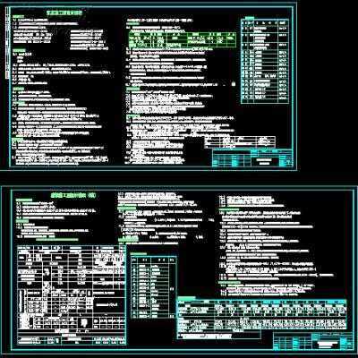Screen dimensions: 358x358
Task: Select the title block of the upper drawing sheet
Action: [251, 158]
